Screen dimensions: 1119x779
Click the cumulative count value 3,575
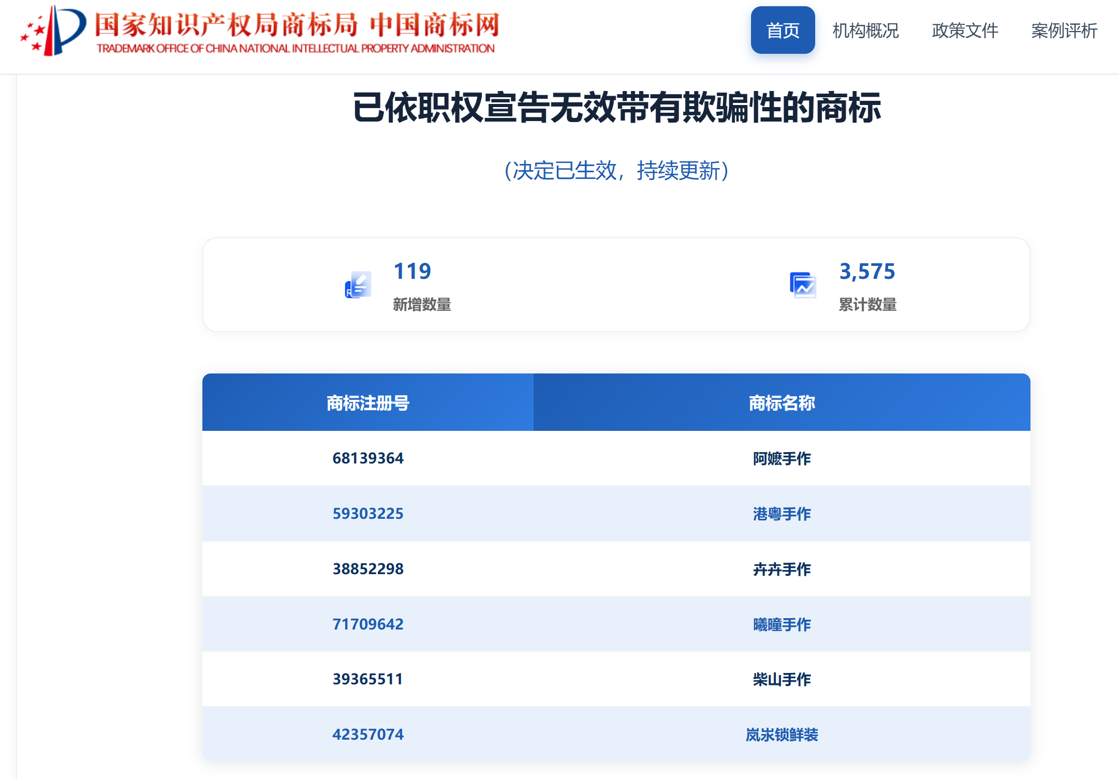point(867,271)
